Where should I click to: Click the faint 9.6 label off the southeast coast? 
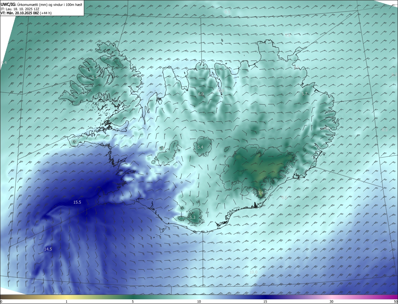pos(284,198)
